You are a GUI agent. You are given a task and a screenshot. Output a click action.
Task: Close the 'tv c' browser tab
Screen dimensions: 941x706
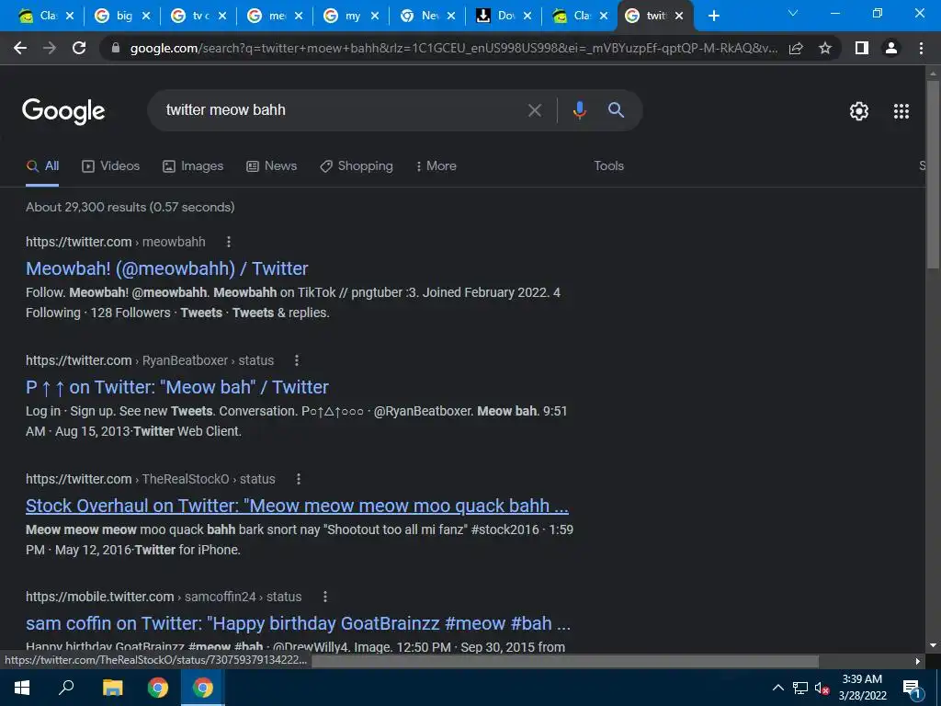pos(222,16)
